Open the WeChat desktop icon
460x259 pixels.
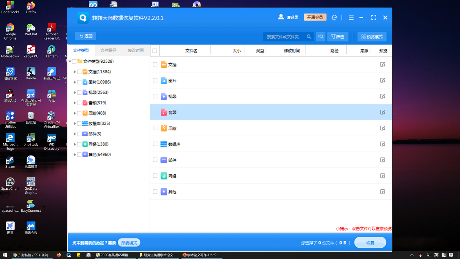[31, 29]
